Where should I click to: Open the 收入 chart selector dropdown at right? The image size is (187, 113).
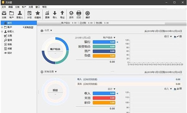[168, 89]
